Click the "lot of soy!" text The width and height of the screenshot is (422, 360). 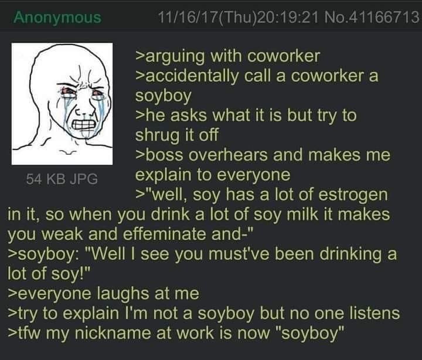click(x=49, y=274)
